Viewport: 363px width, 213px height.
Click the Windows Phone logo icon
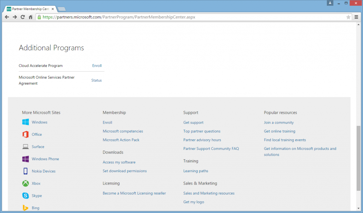click(26, 159)
